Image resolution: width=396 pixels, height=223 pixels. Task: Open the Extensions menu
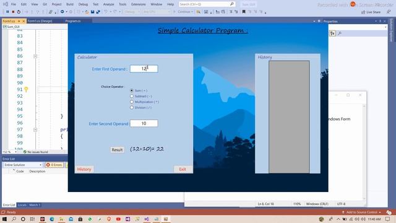click(x=139, y=4)
